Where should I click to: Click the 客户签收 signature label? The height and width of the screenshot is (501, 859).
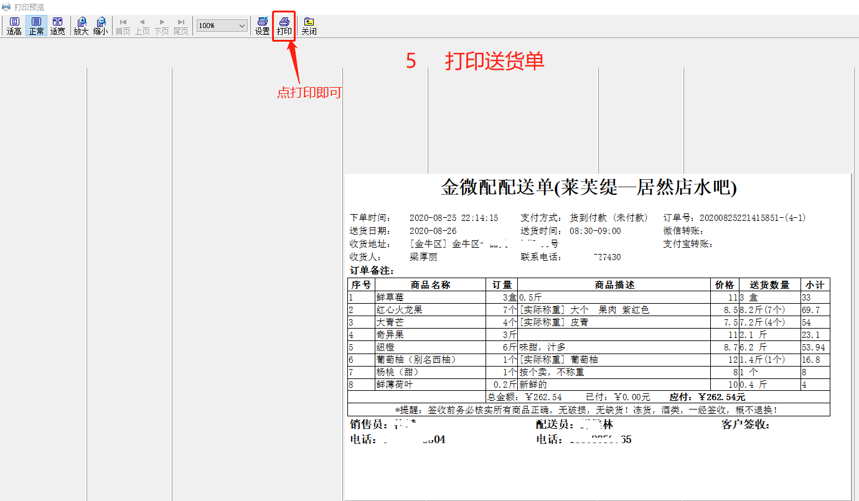[x=745, y=425]
